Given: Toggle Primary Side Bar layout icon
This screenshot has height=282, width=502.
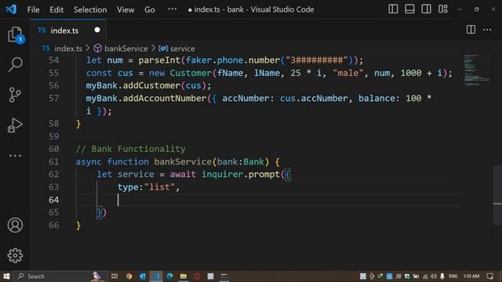Looking at the screenshot, I should pos(393,9).
